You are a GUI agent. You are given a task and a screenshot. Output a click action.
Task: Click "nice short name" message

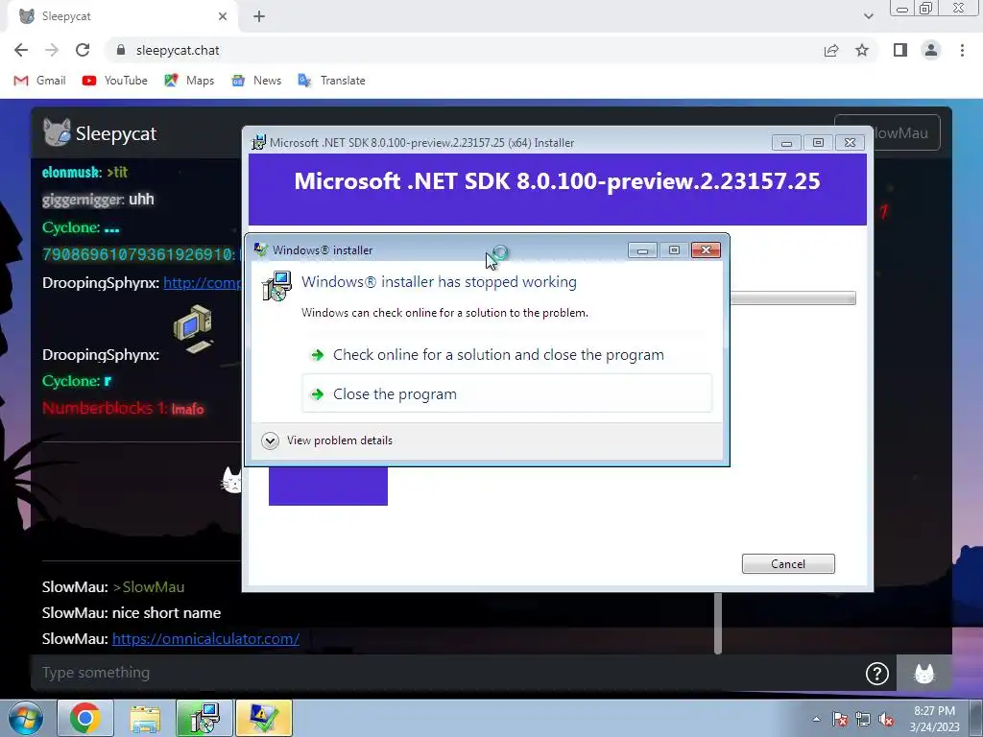(166, 613)
